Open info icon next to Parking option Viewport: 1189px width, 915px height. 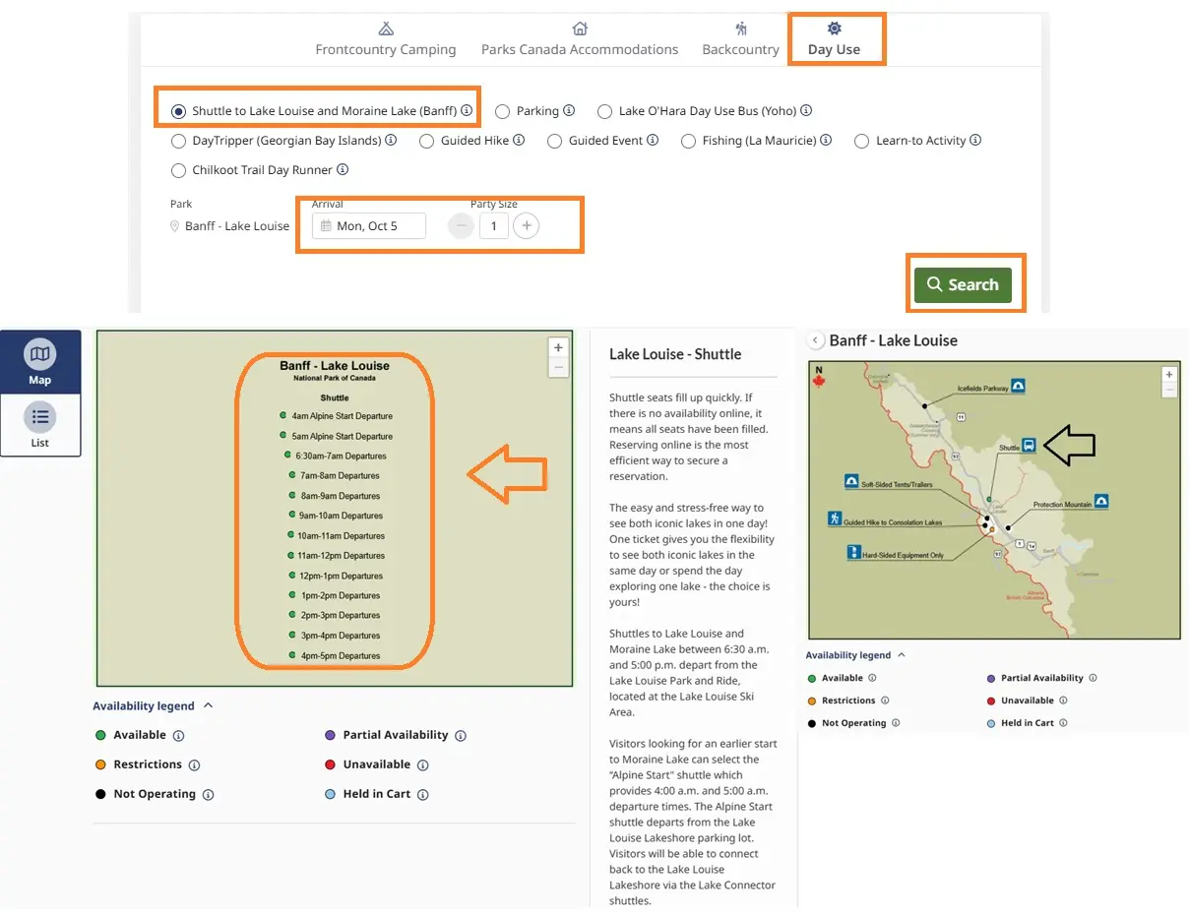pos(569,111)
